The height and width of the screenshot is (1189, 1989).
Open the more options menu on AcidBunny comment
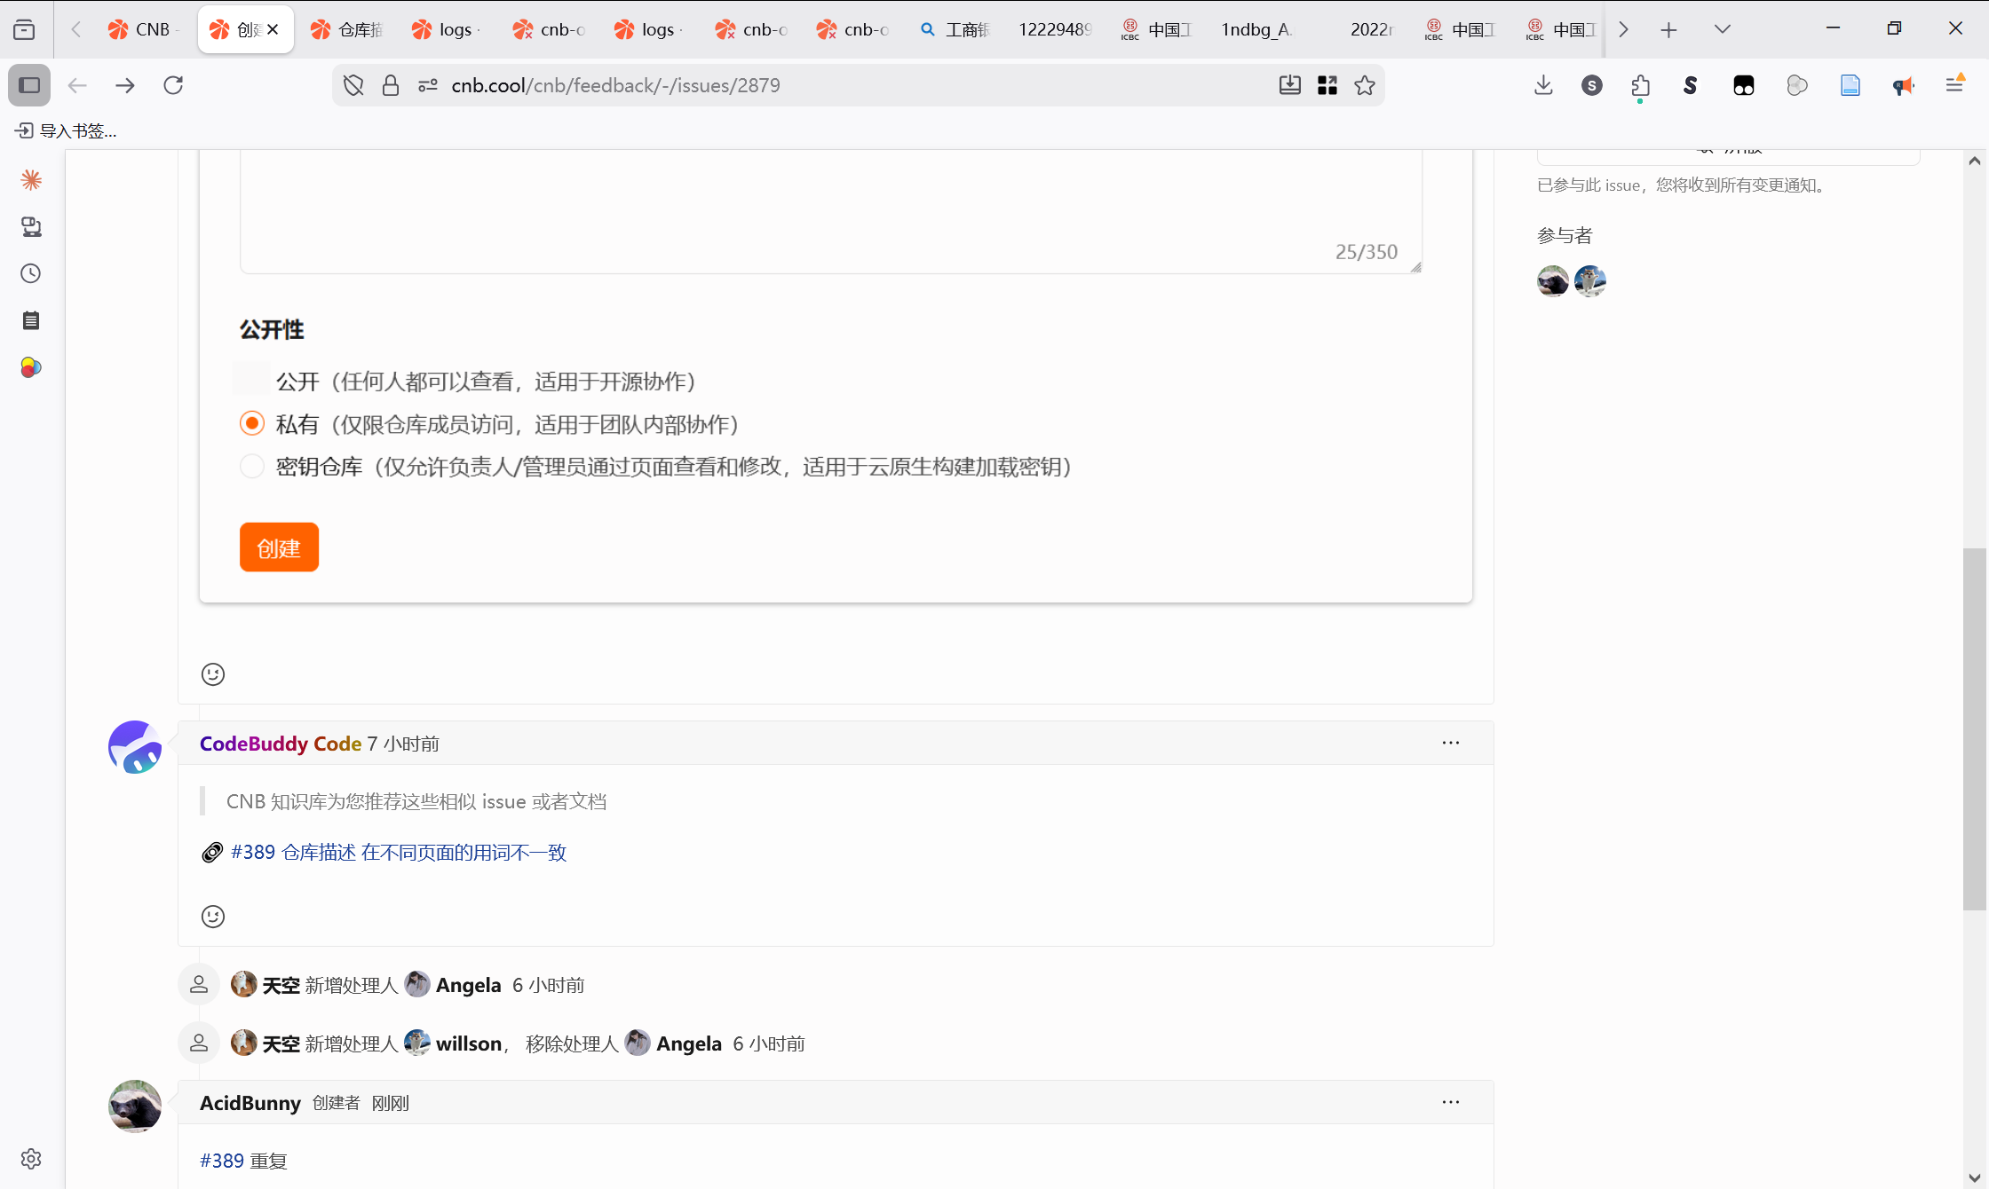[1451, 1102]
